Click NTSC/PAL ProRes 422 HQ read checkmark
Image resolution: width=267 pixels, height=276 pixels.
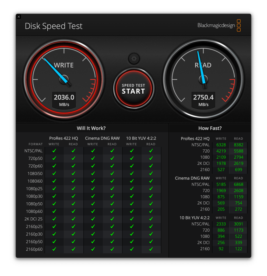[x=73, y=151]
